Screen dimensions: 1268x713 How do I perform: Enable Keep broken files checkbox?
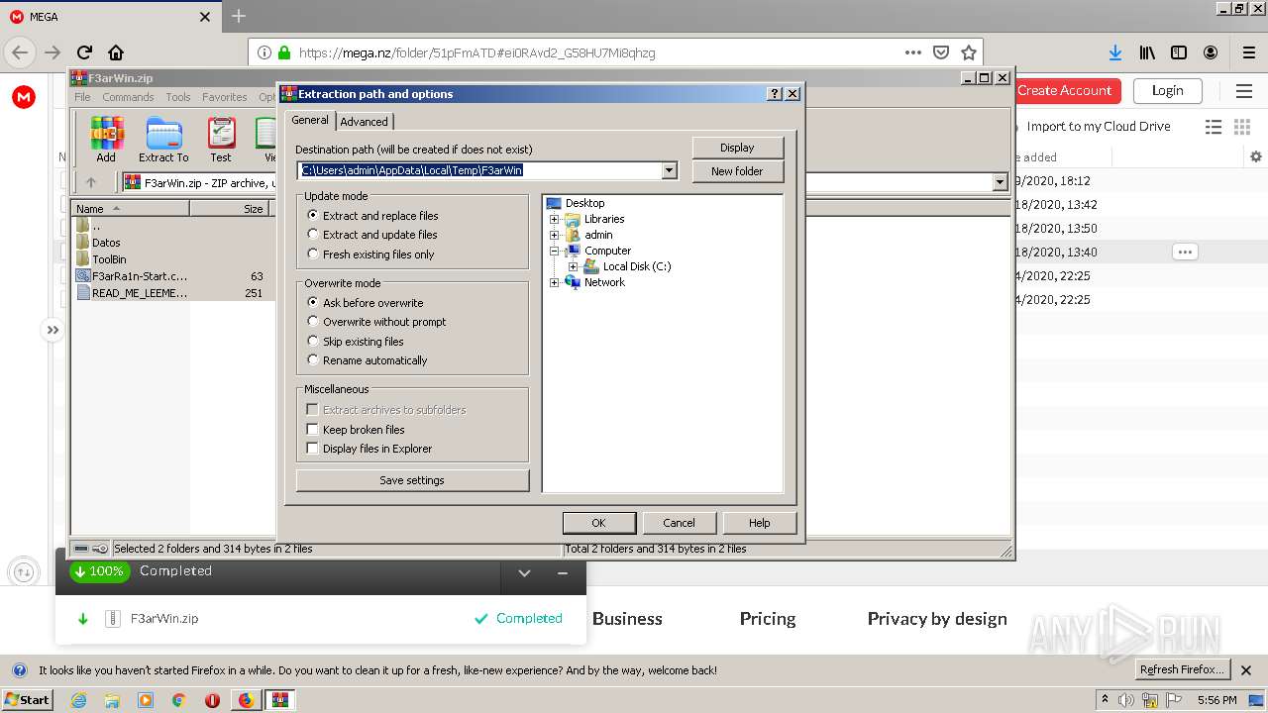[x=312, y=430]
